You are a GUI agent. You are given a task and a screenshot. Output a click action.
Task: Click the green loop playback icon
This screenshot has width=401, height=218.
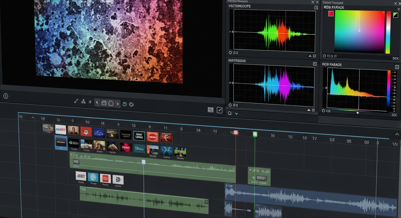(124, 104)
